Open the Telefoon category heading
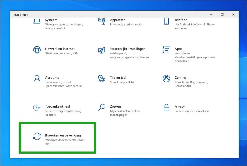247x166 pixels. [181, 20]
